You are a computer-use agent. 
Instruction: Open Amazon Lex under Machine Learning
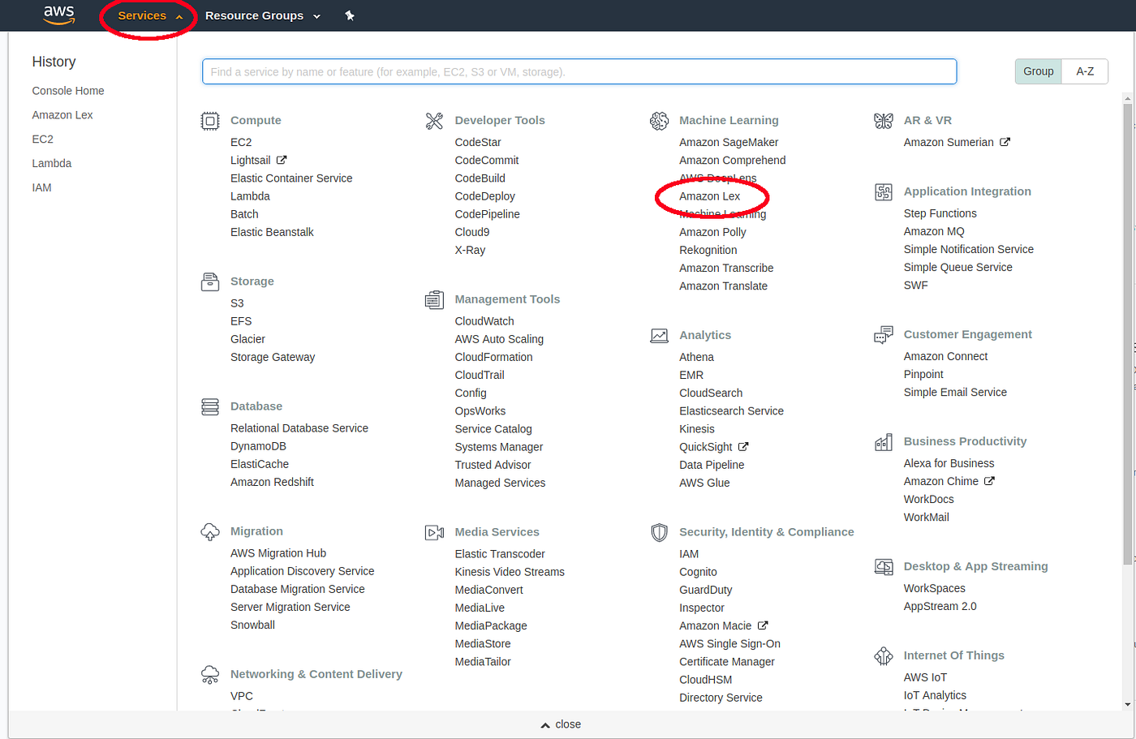pyautogui.click(x=710, y=196)
